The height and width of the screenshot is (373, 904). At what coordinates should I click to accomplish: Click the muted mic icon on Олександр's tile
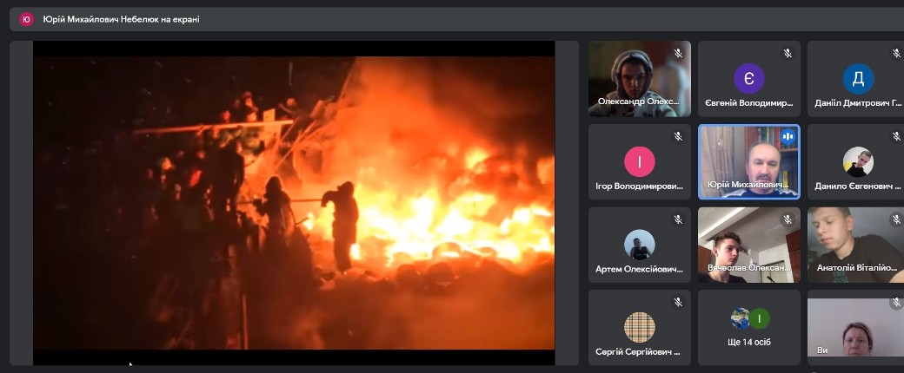pyautogui.click(x=678, y=54)
